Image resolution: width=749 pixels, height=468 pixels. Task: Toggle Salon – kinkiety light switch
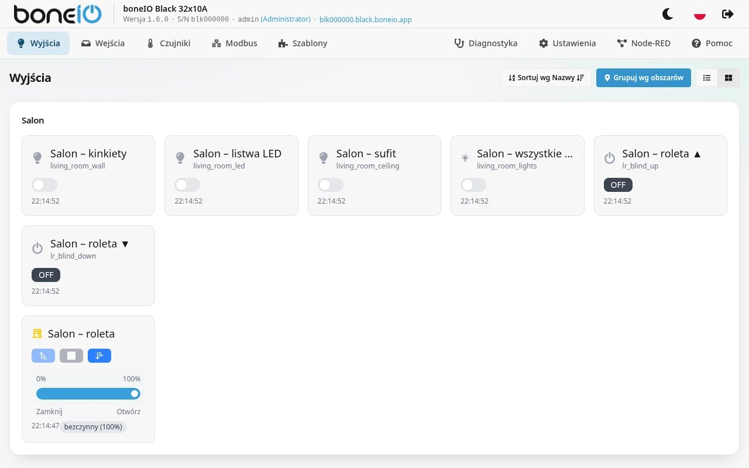click(44, 185)
